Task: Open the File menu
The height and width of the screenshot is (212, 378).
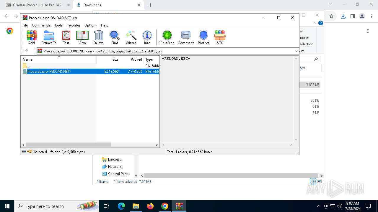Action: pyautogui.click(x=25, y=25)
